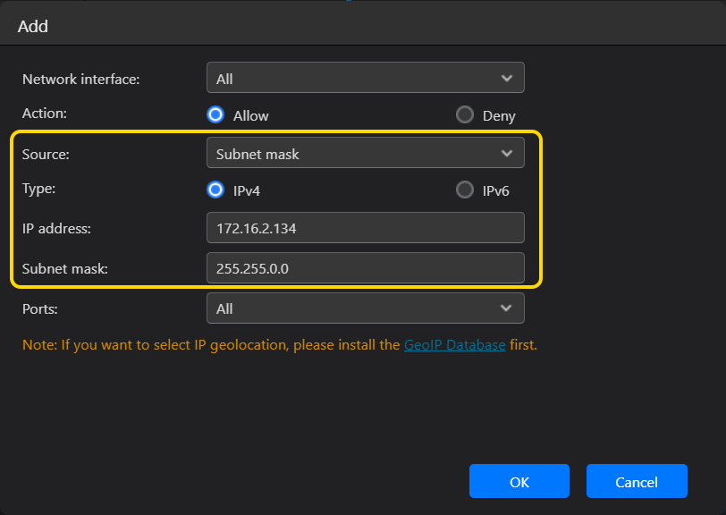Image resolution: width=726 pixels, height=515 pixels.
Task: Click the chevron arrow in Source field
Action: point(507,153)
